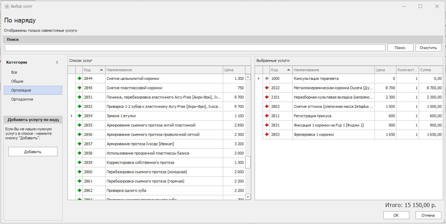Click the Очистить button
The height and width of the screenshot is (224, 446).
pyautogui.click(x=428, y=48)
